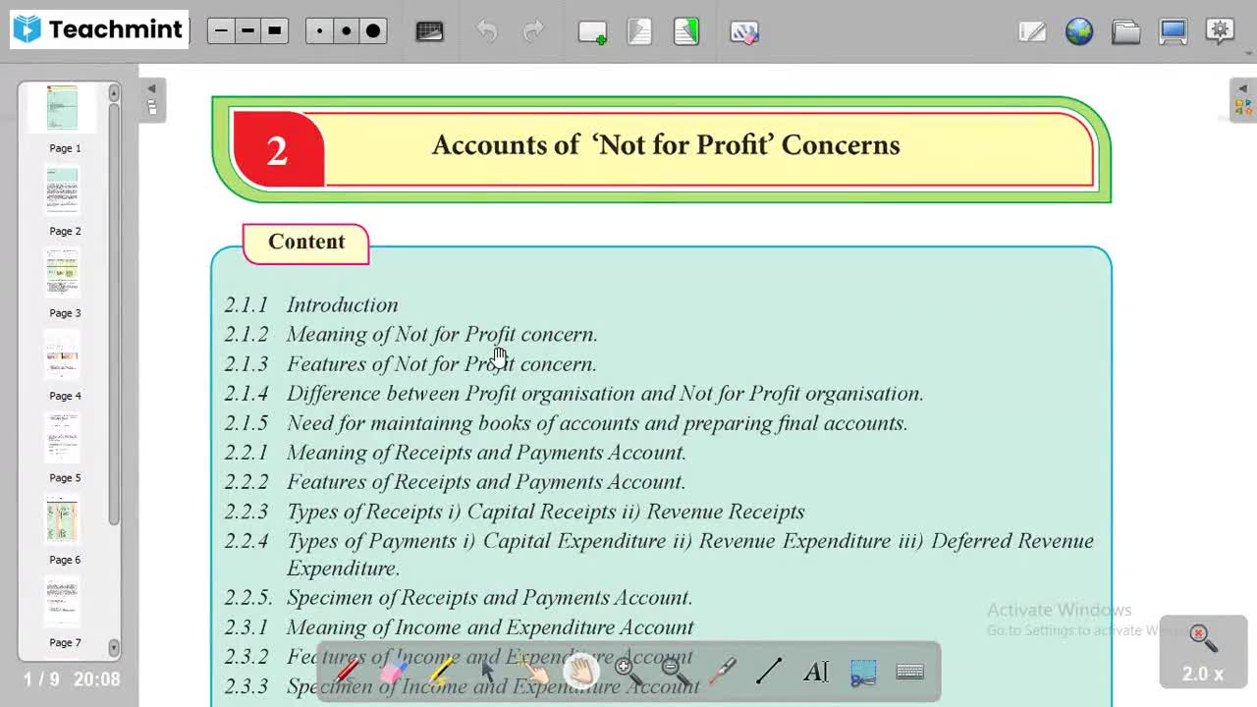The image size is (1257, 707).
Task: Click the Undo arrow in the top toolbar
Action: (x=487, y=31)
